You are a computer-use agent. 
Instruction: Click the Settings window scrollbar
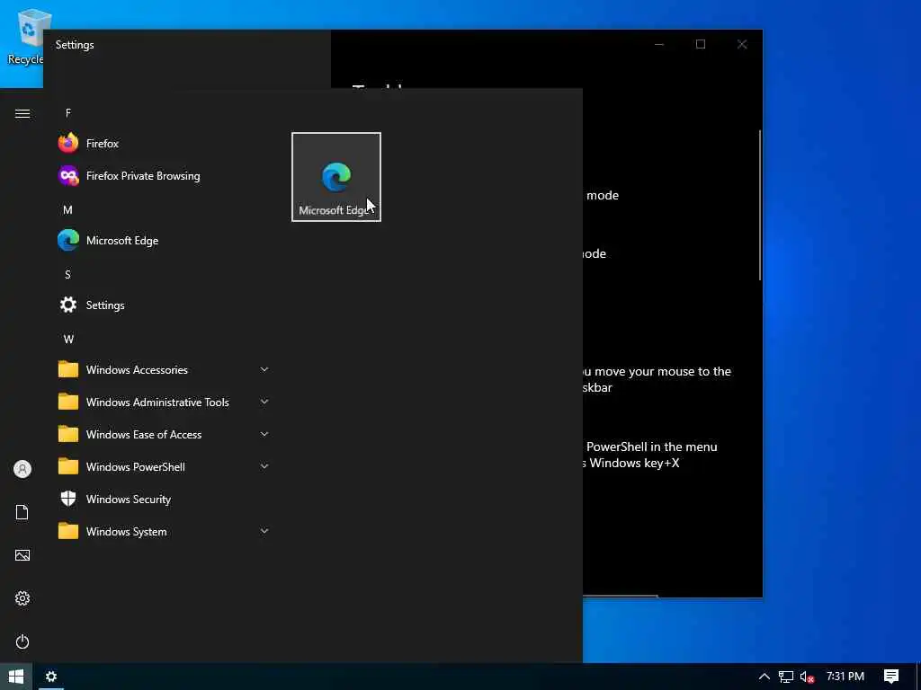(759, 205)
